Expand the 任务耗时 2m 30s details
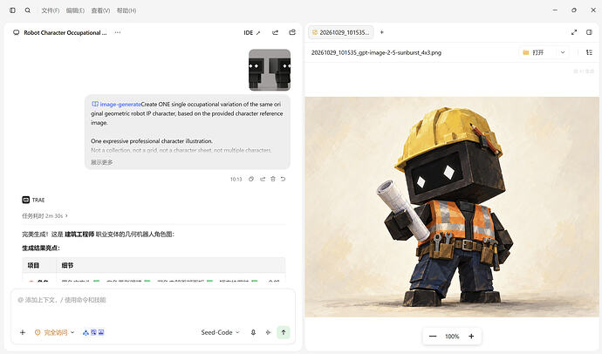The height and width of the screenshot is (354, 602). click(44, 216)
